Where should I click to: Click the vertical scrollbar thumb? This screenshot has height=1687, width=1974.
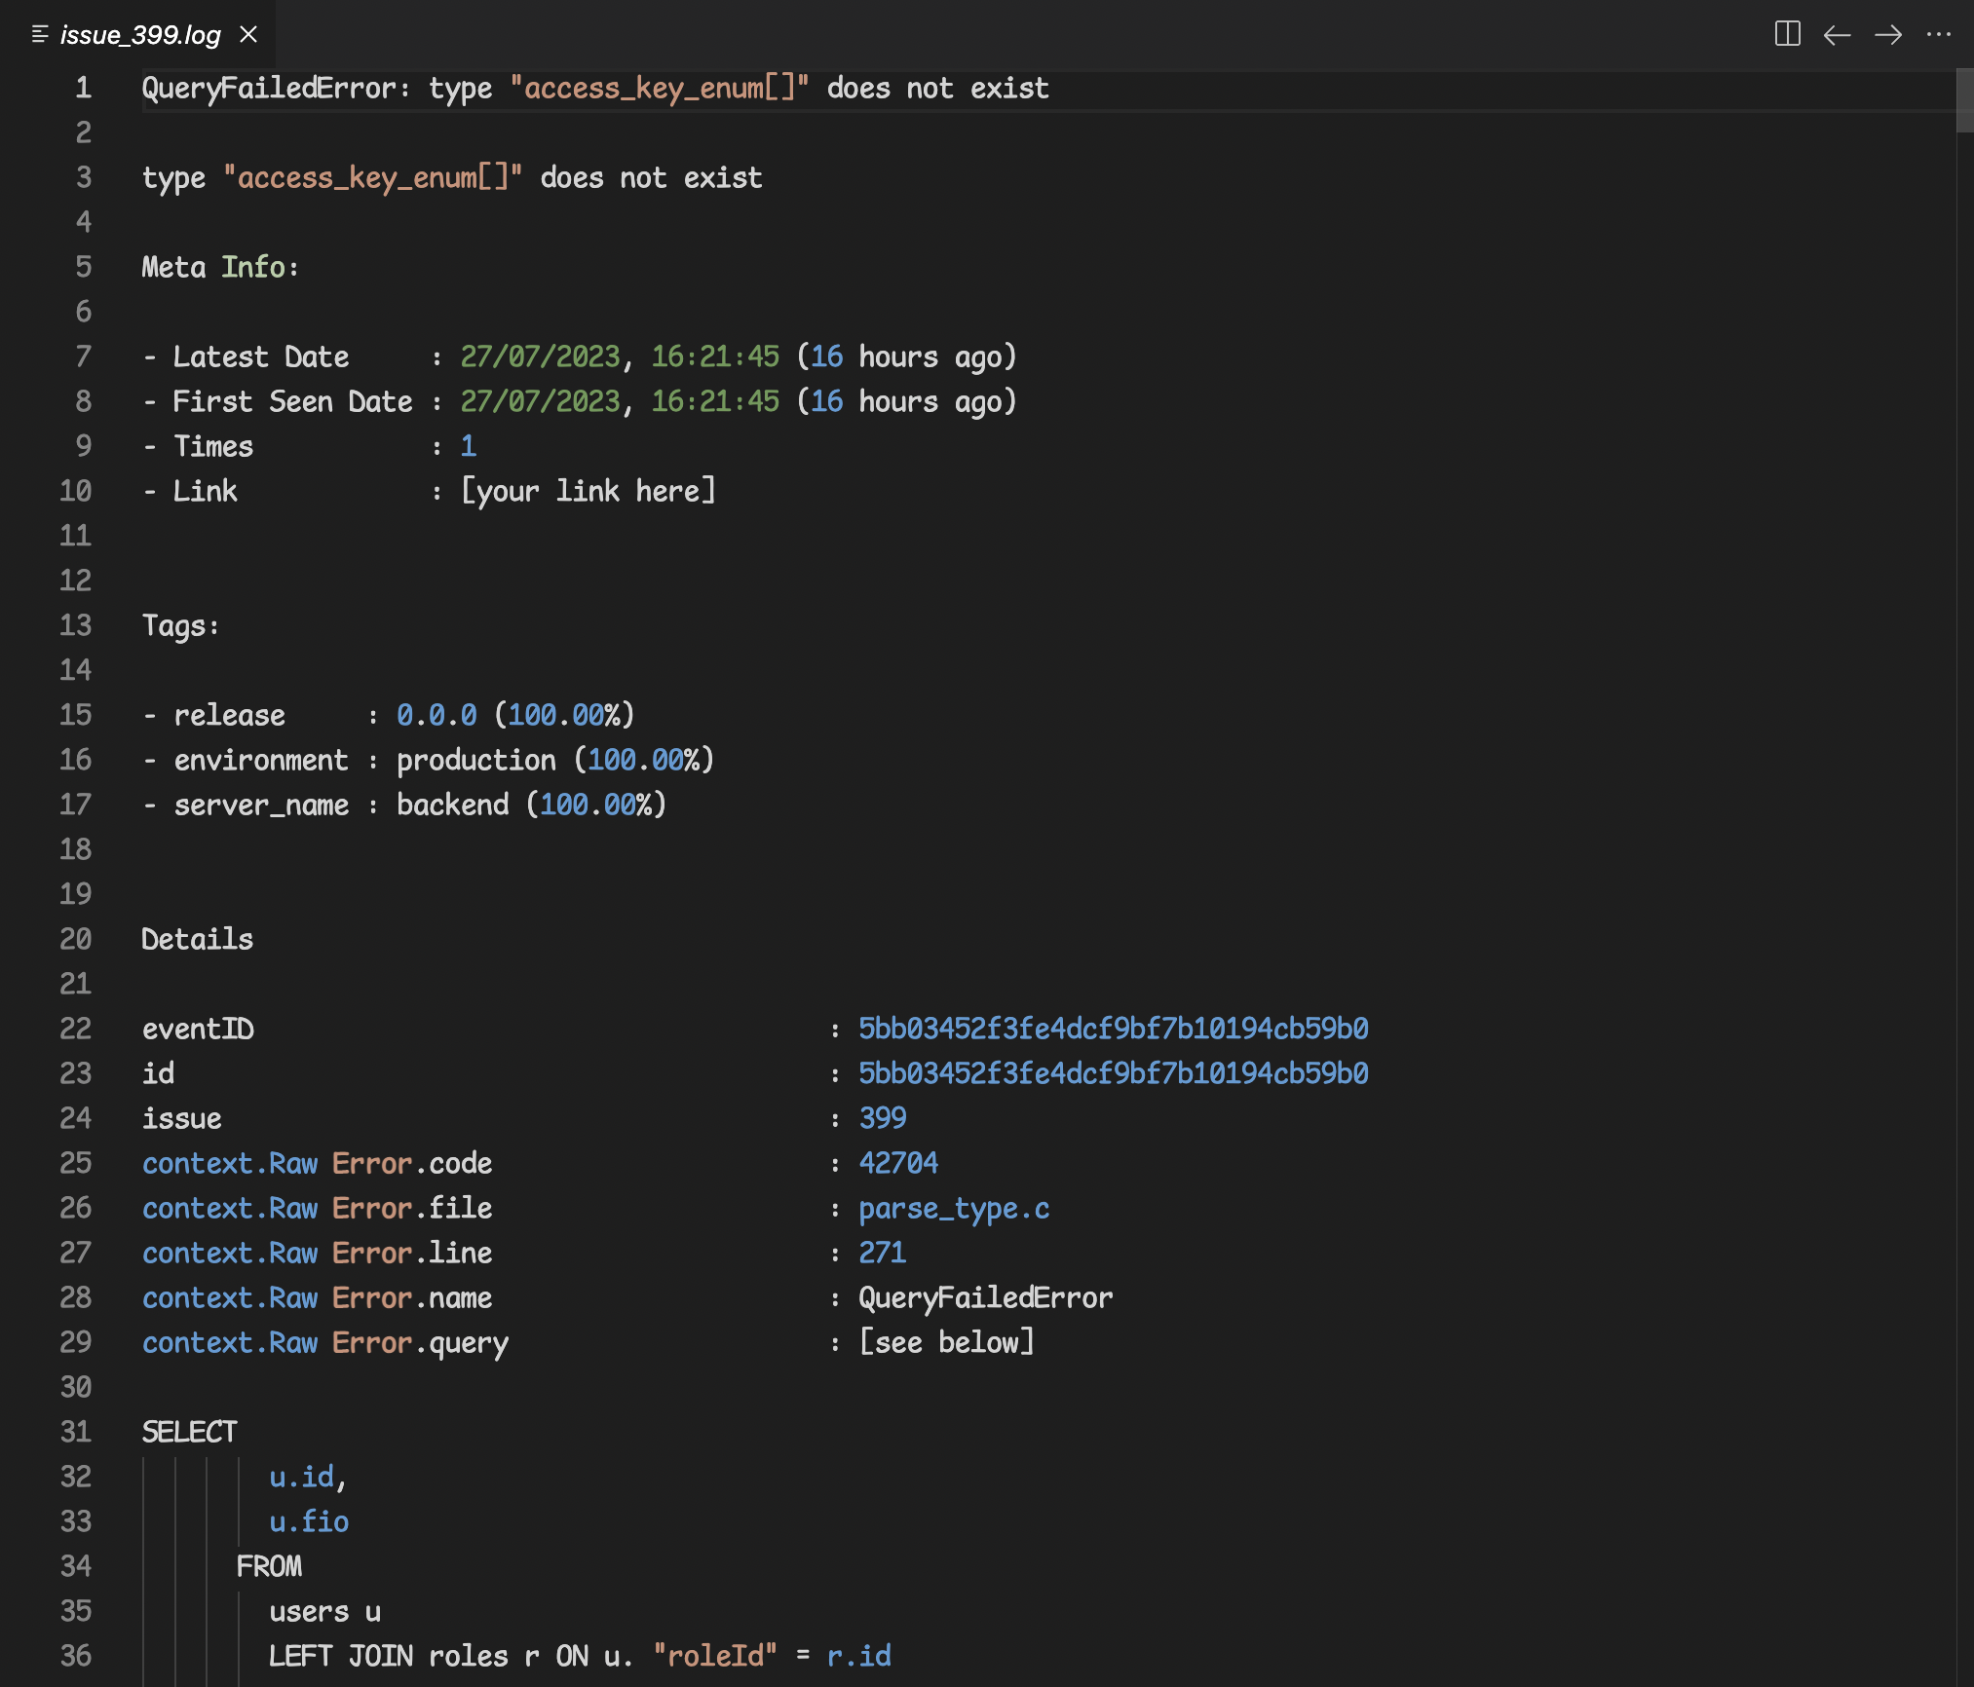point(1963,99)
